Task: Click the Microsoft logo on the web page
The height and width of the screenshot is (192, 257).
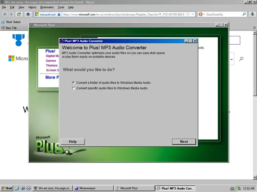Action: pyautogui.click(x=11, y=58)
